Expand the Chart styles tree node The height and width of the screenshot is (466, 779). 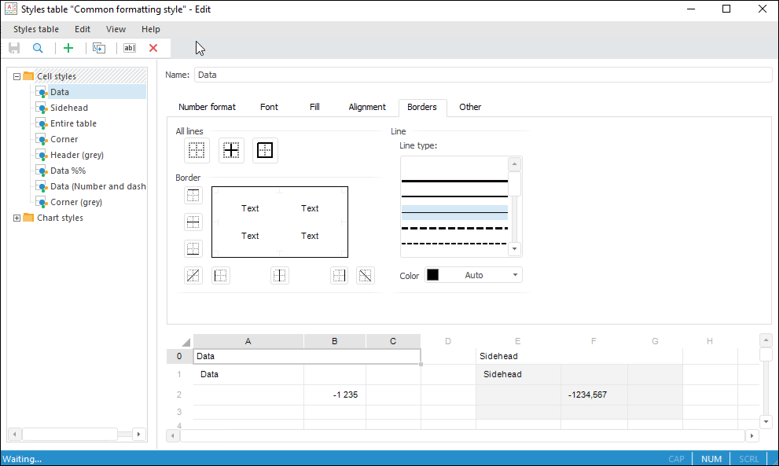tap(17, 218)
